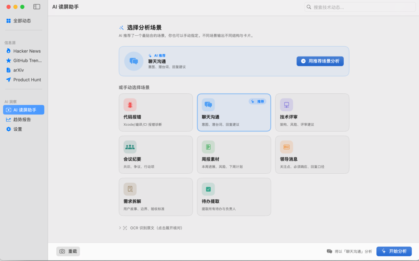
Task: Click the 用推荐场景分析 button
Action: point(320,61)
